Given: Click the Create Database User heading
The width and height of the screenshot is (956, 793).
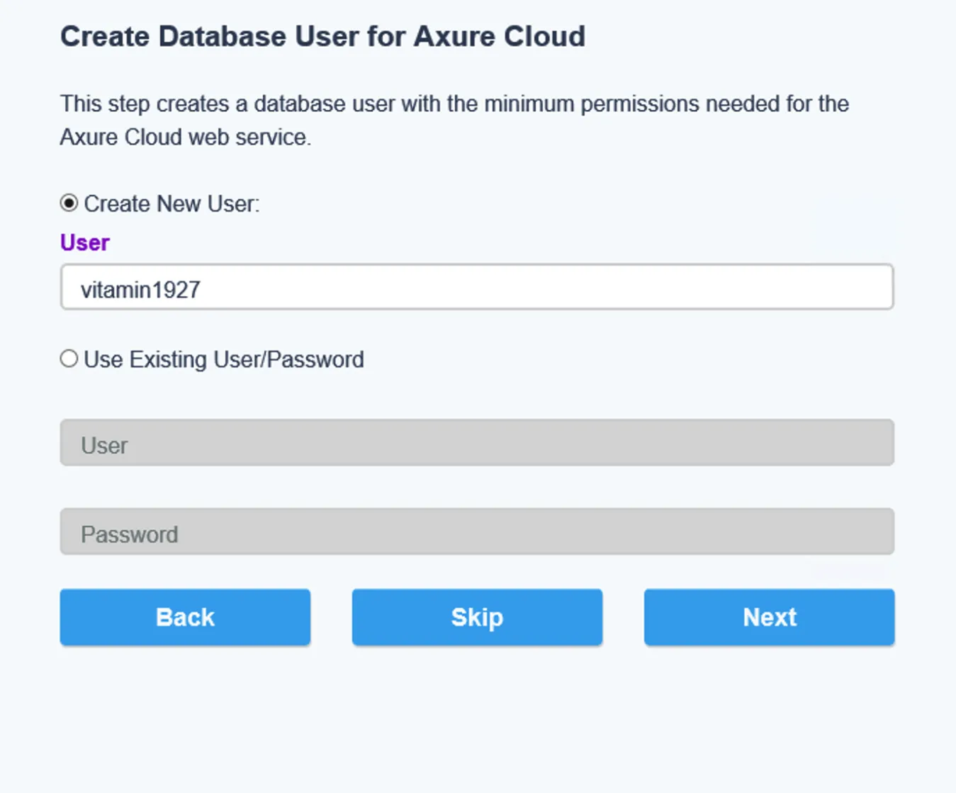Looking at the screenshot, I should [x=322, y=36].
